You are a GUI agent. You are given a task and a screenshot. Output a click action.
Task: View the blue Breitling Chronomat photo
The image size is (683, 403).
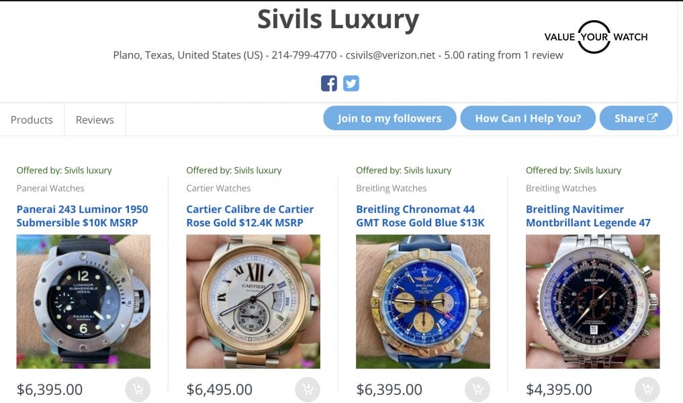[423, 302]
